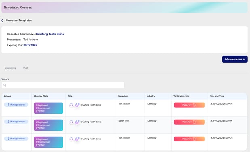Click live session icon in Sarah Thiel row

(x=77, y=122)
